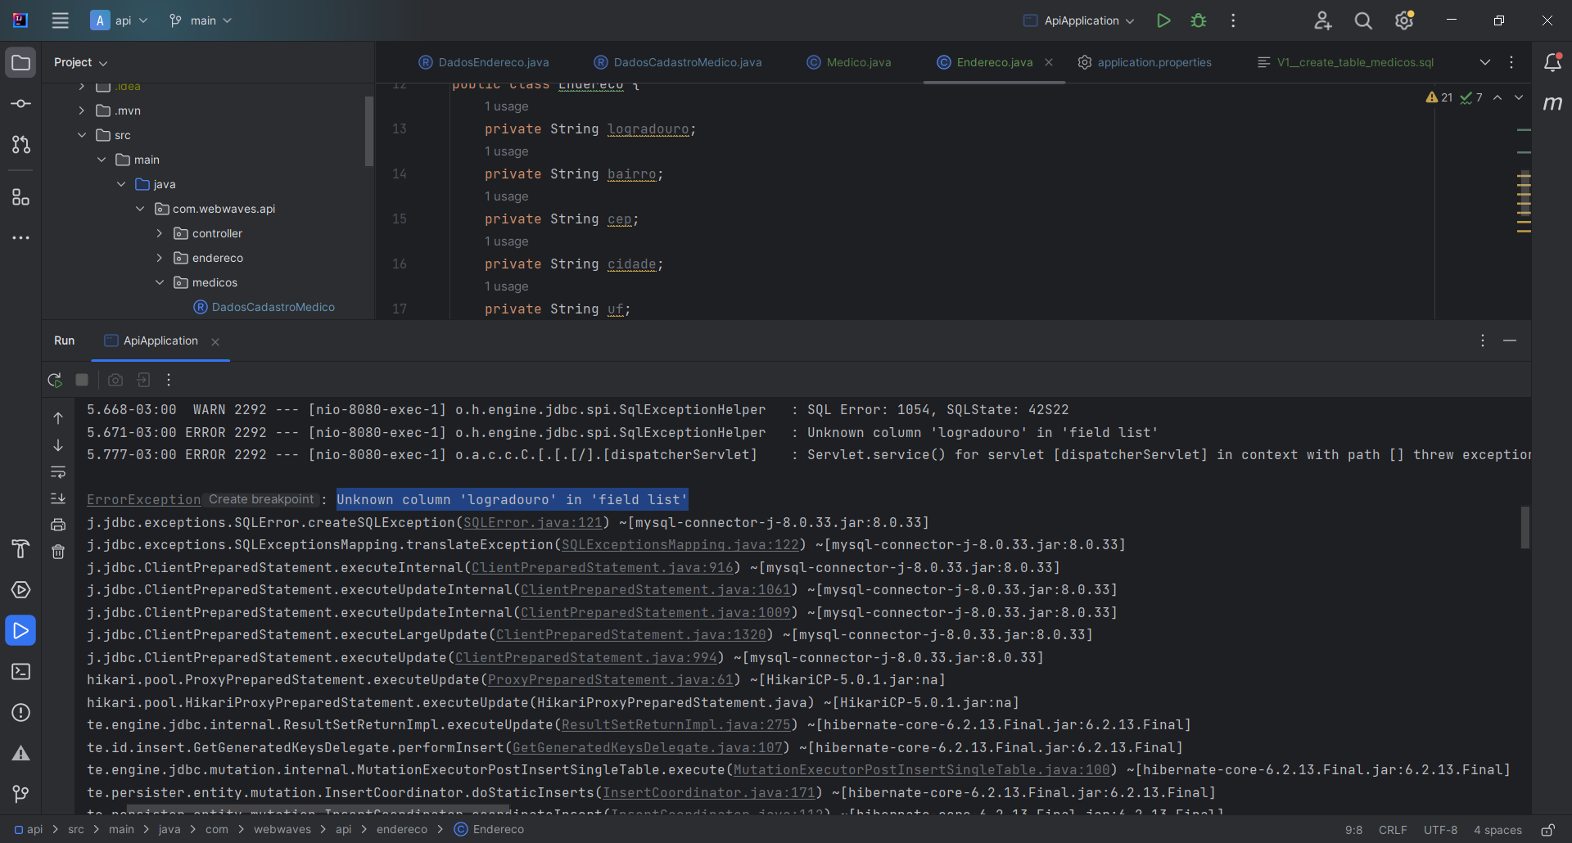
Task: Show more tool windows ellipsis
Action: (20, 238)
